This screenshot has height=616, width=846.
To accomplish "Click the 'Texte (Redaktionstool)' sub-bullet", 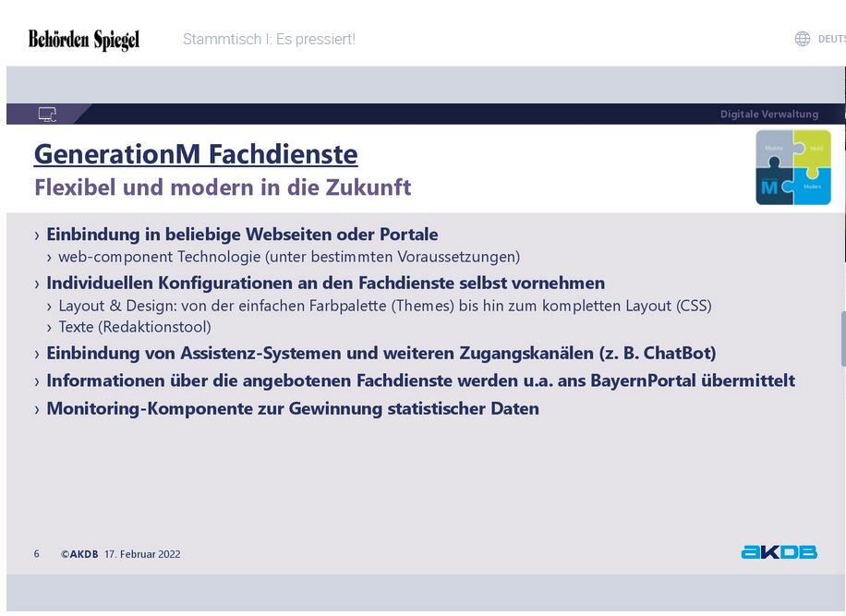I will 135,327.
